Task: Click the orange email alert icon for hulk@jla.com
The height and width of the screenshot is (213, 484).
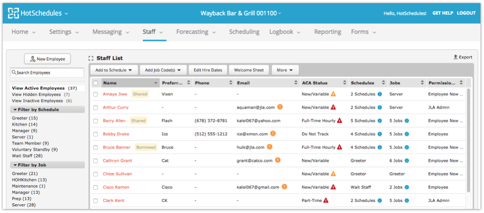Action: click(x=270, y=147)
